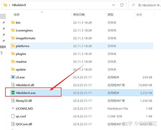Click the plugins folder icon

(x=13, y=54)
